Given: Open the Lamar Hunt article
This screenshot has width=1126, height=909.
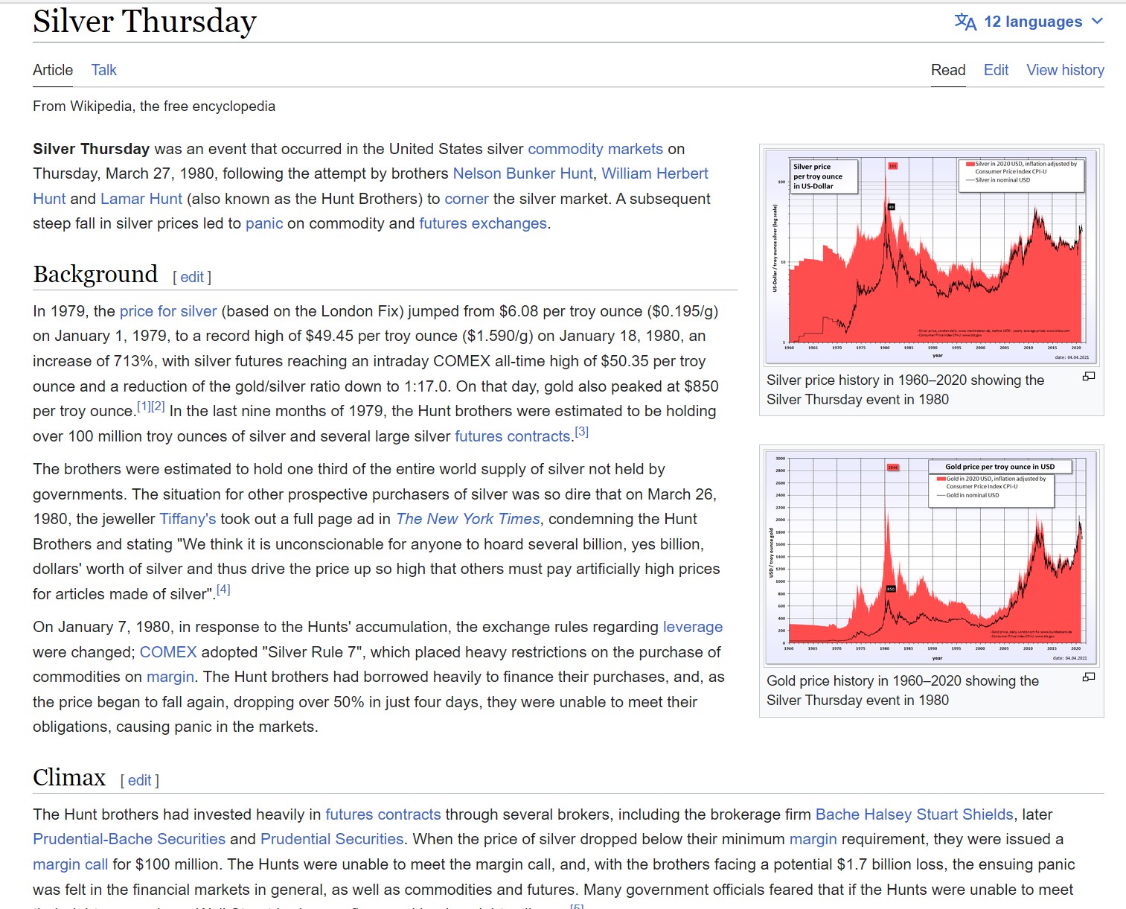Looking at the screenshot, I should click(x=141, y=199).
